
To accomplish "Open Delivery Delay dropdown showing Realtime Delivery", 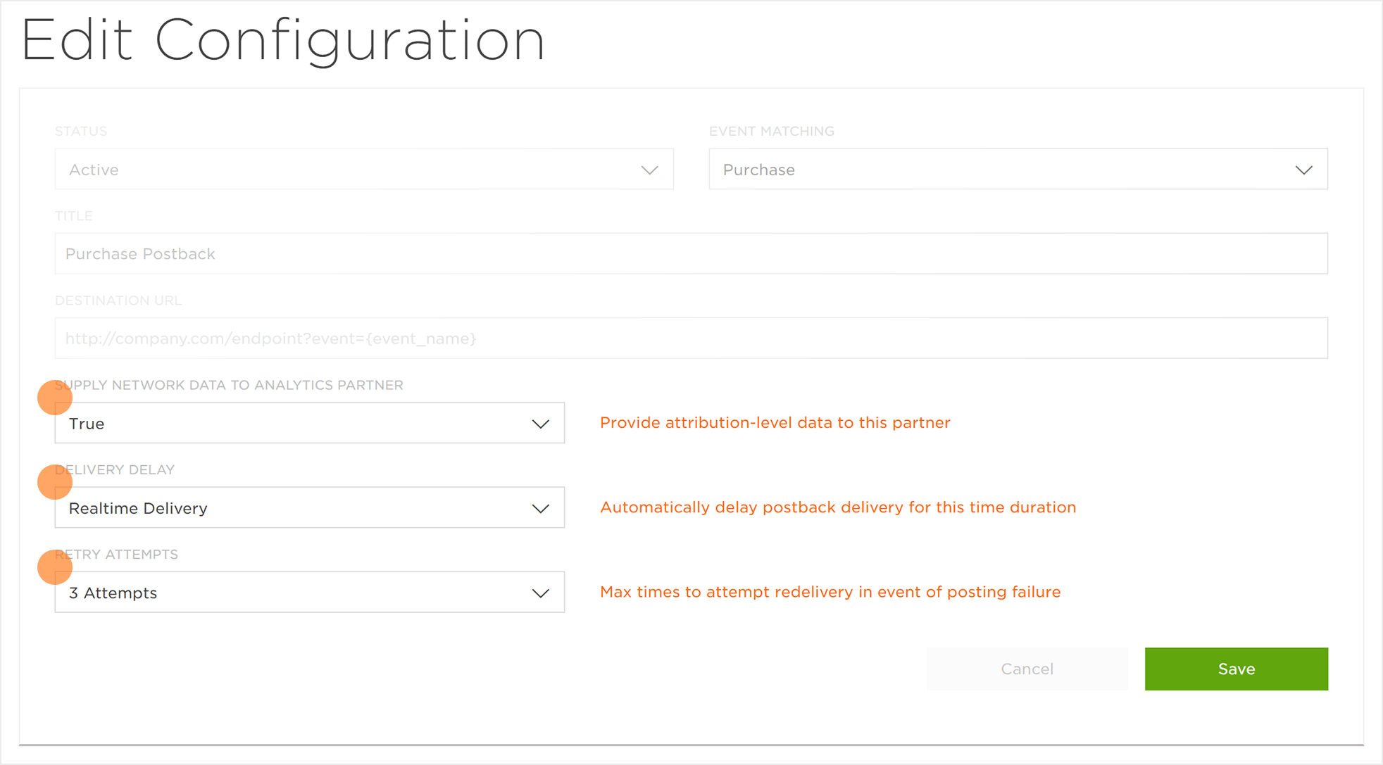I will [x=296, y=508].
